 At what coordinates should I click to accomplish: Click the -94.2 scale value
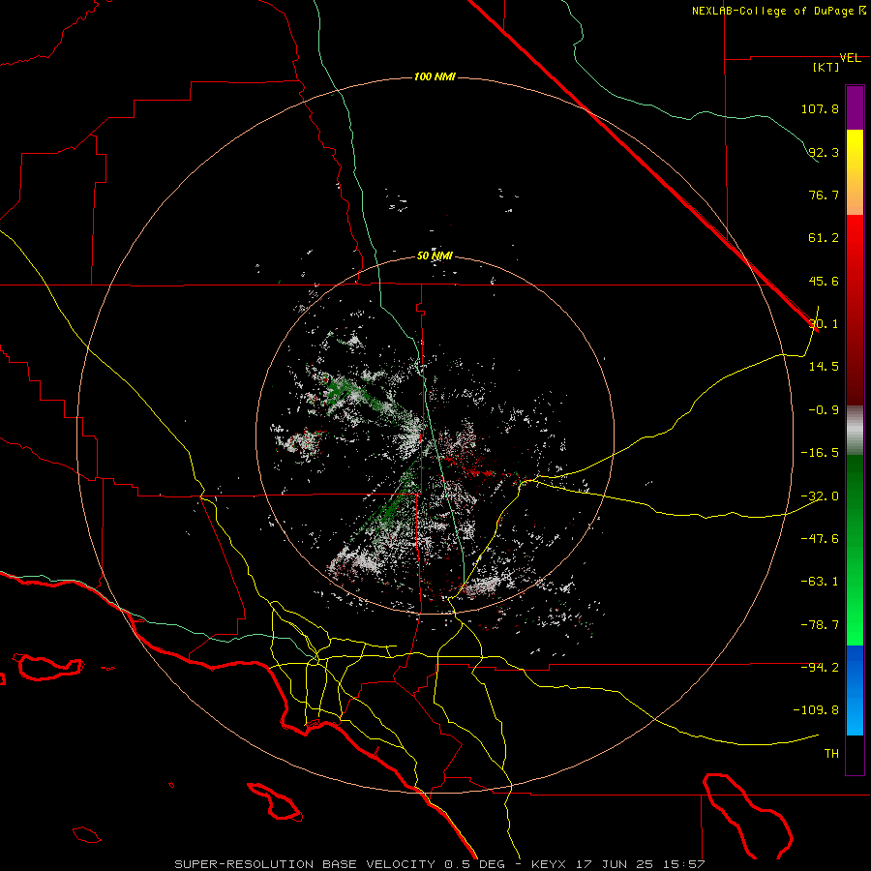pyautogui.click(x=820, y=668)
